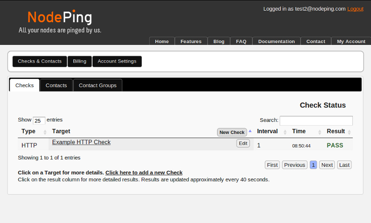Open Billing section

click(x=79, y=61)
